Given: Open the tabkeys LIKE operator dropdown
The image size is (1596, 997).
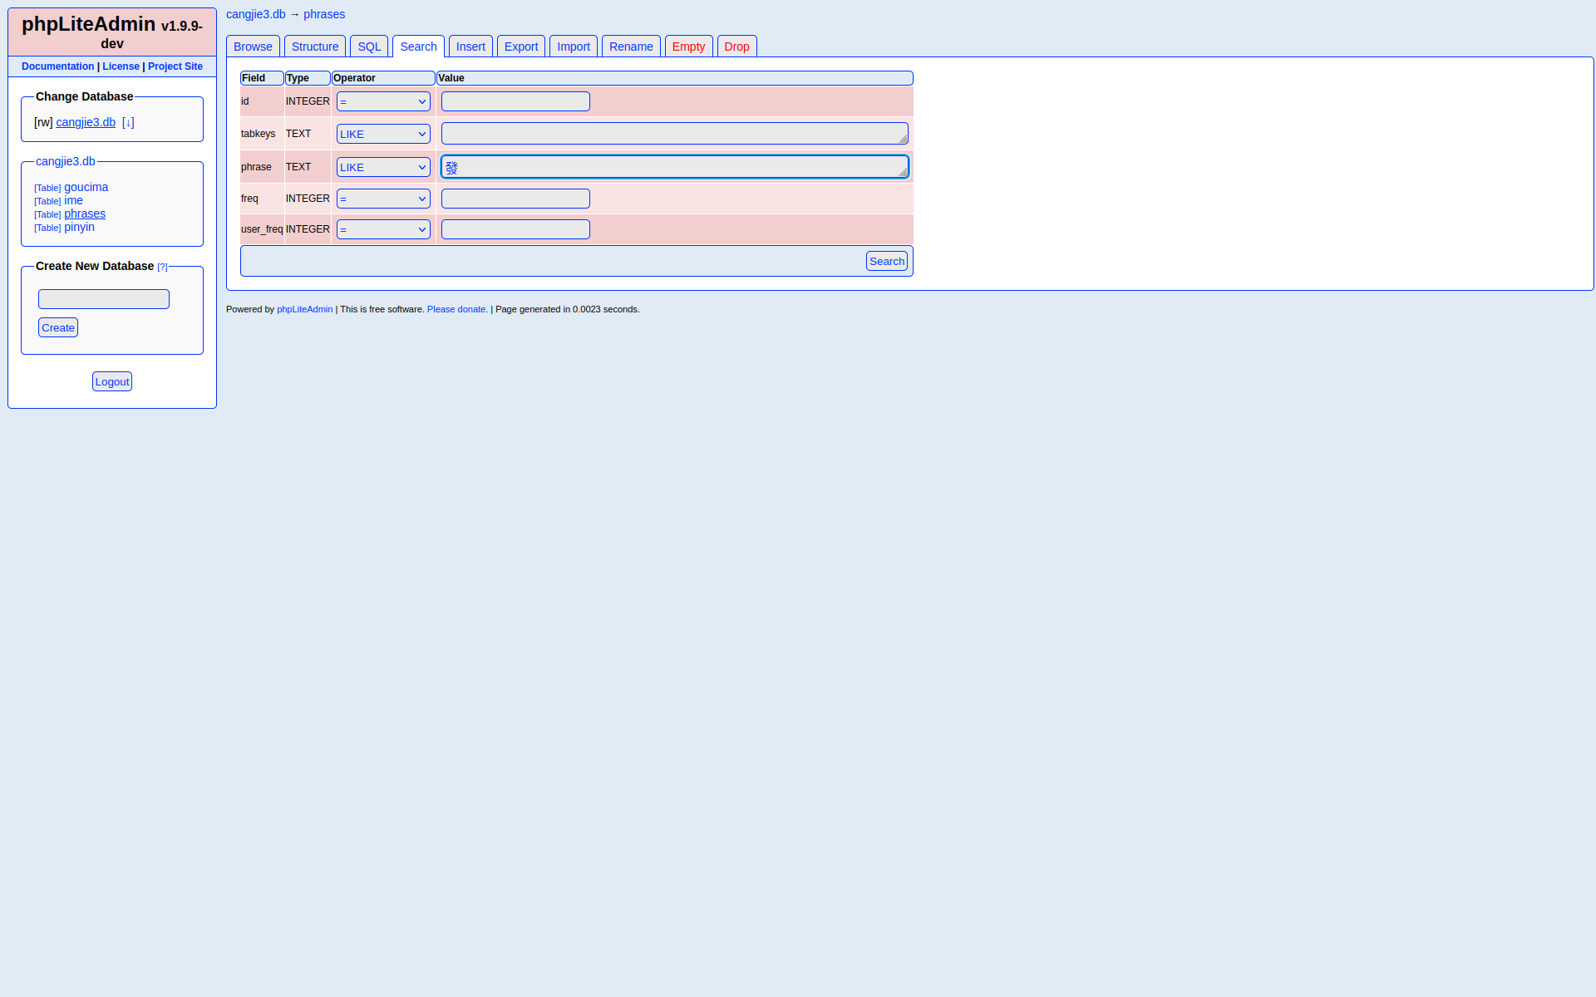Looking at the screenshot, I should click(x=383, y=134).
